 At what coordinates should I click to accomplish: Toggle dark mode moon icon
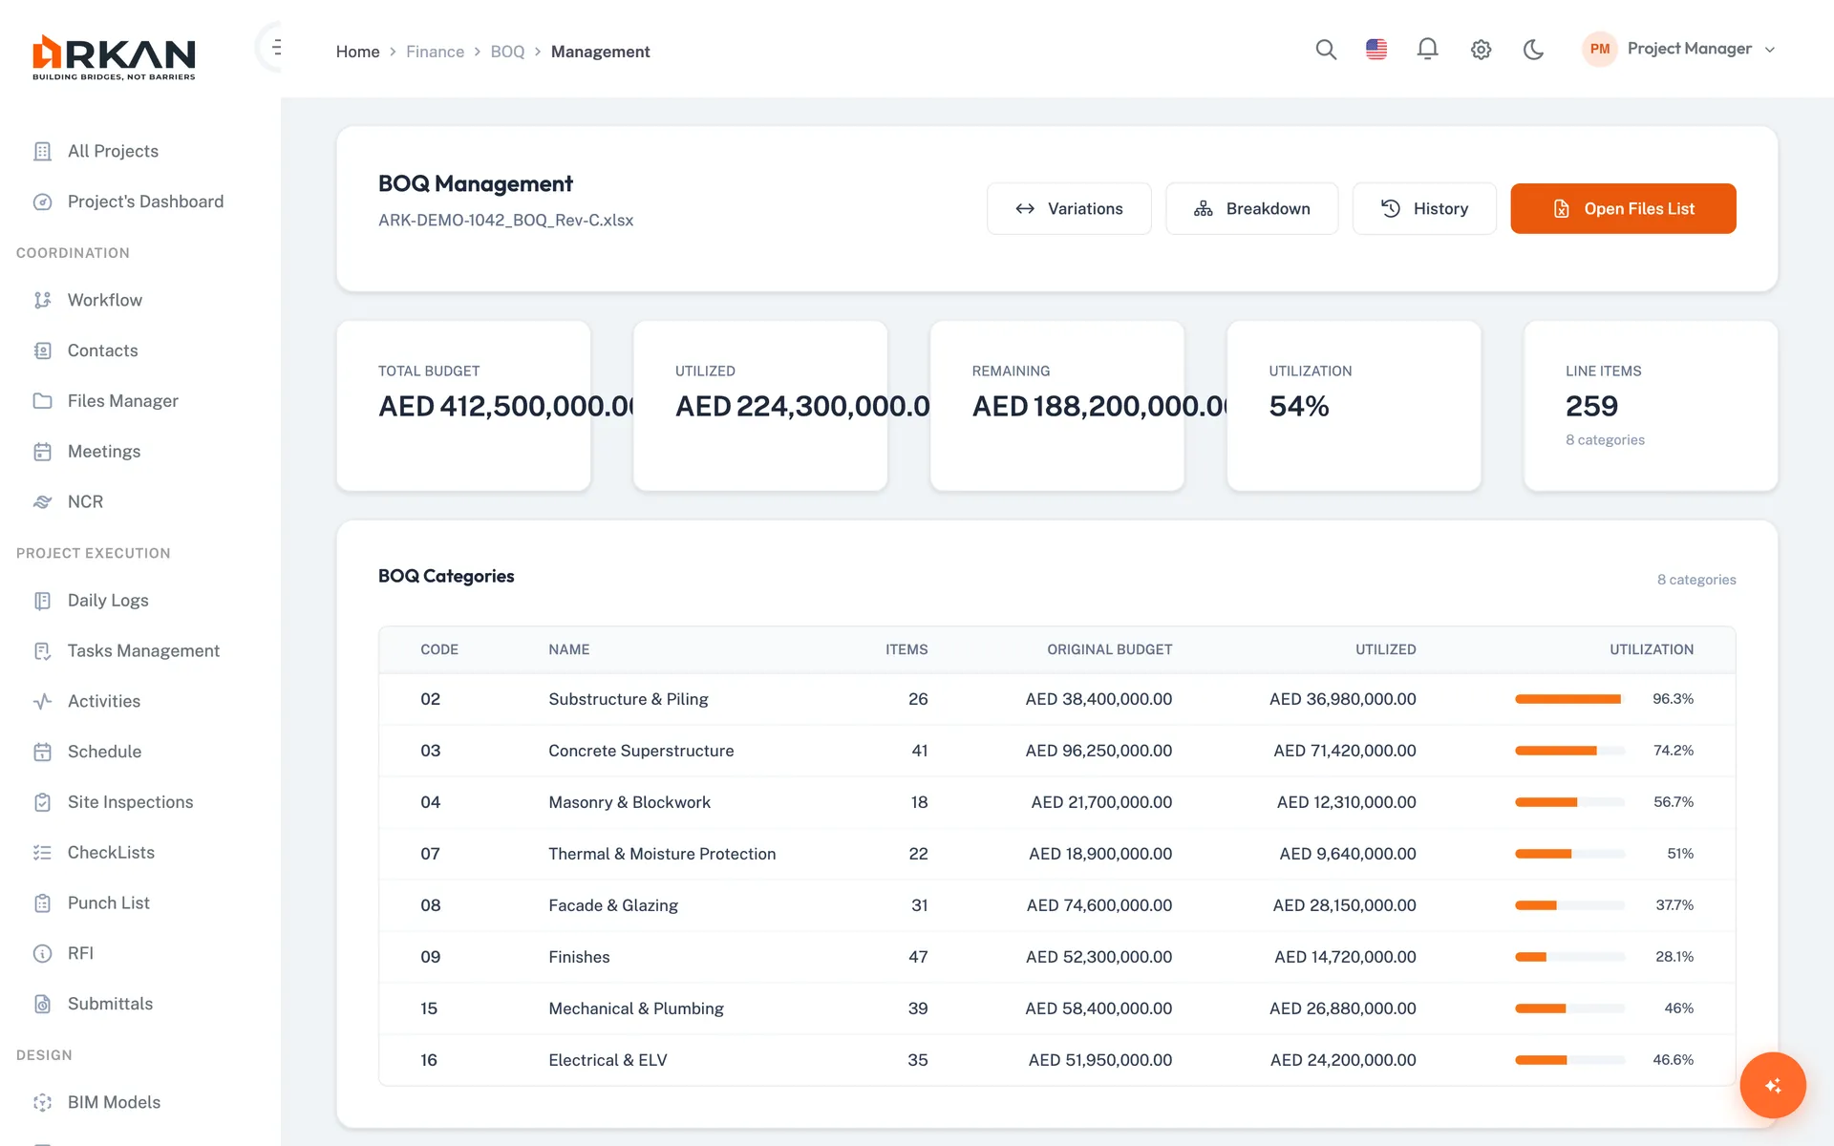tap(1533, 50)
